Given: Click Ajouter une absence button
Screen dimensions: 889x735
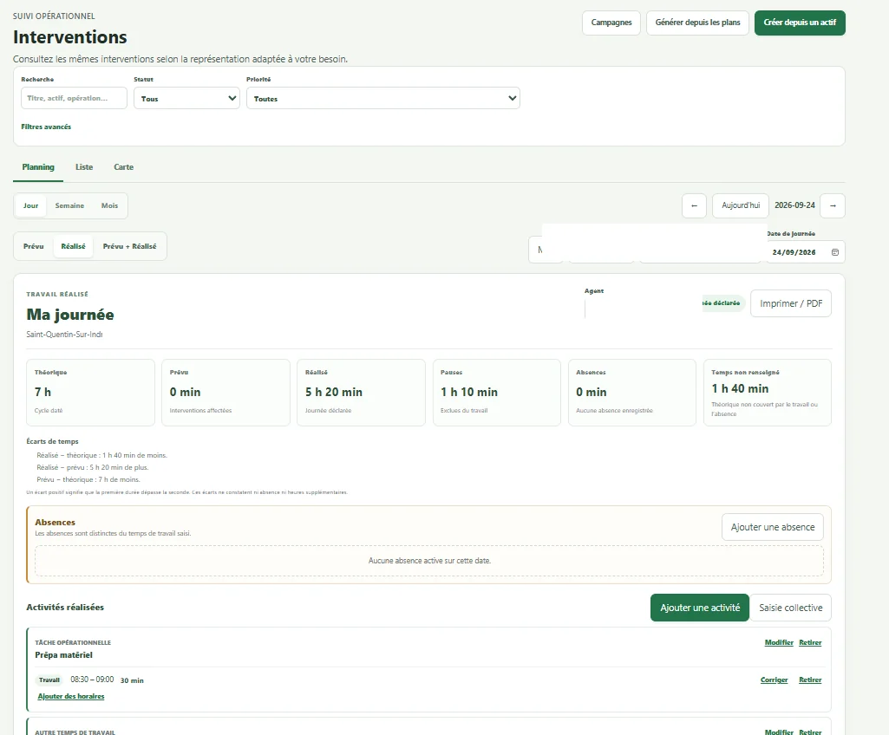Looking at the screenshot, I should [x=772, y=527].
